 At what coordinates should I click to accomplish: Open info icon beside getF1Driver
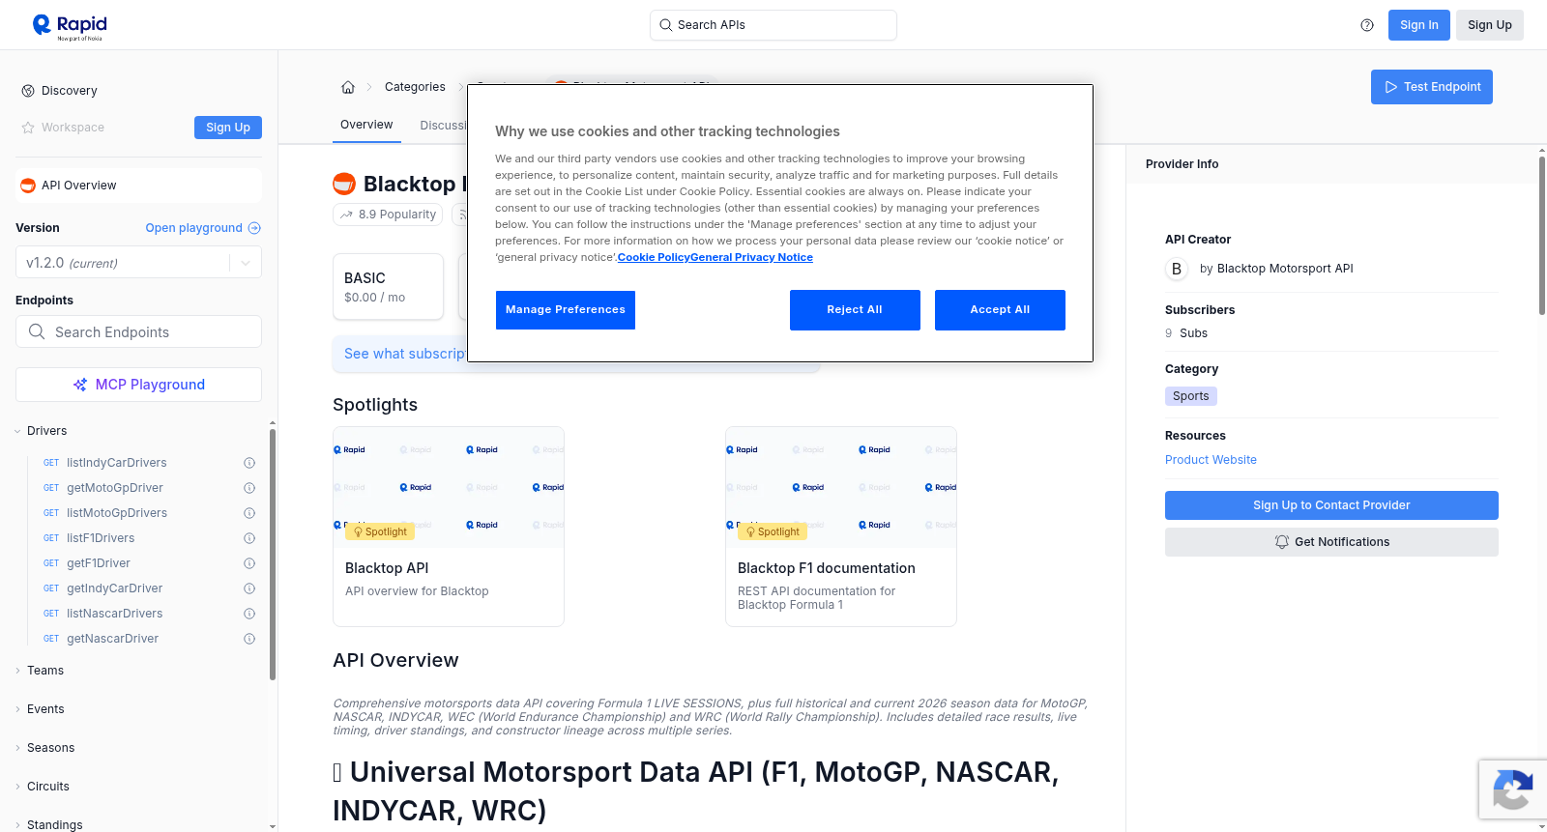[x=249, y=563]
